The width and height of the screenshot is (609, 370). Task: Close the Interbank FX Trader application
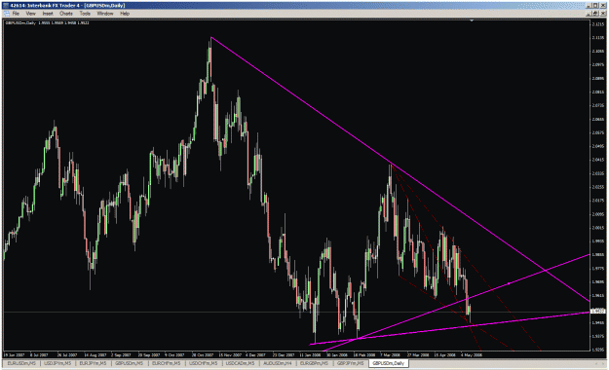tap(603, 6)
